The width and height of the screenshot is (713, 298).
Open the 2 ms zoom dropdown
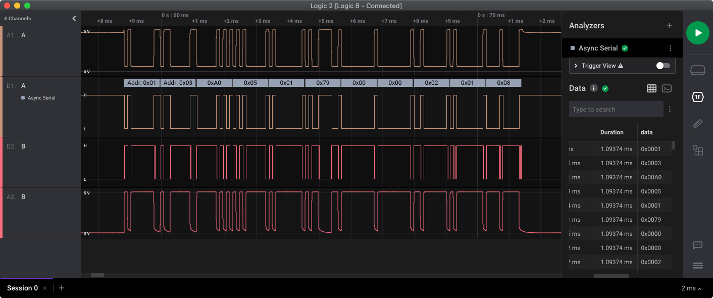[691, 288]
